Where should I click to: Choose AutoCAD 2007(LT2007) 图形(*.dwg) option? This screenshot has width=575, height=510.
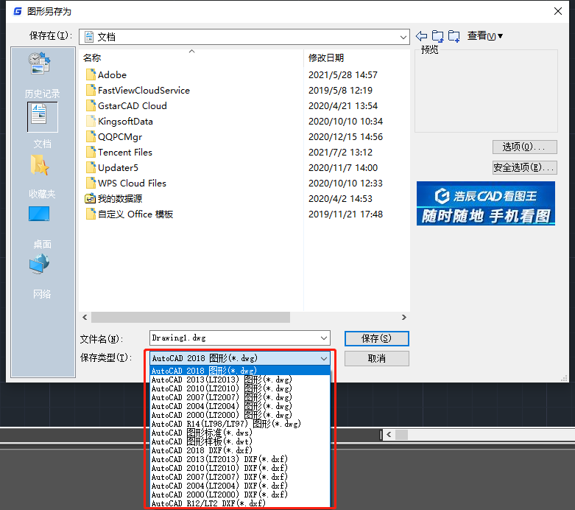click(x=240, y=397)
